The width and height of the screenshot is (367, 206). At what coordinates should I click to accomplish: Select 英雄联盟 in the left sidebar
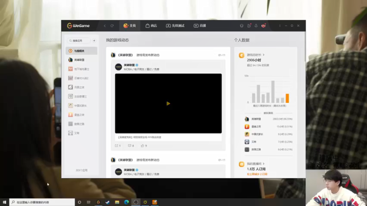(x=82, y=60)
